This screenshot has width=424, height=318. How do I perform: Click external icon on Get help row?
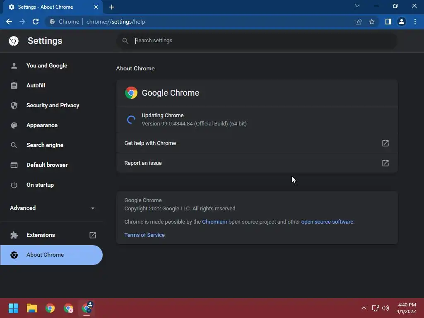pyautogui.click(x=385, y=143)
